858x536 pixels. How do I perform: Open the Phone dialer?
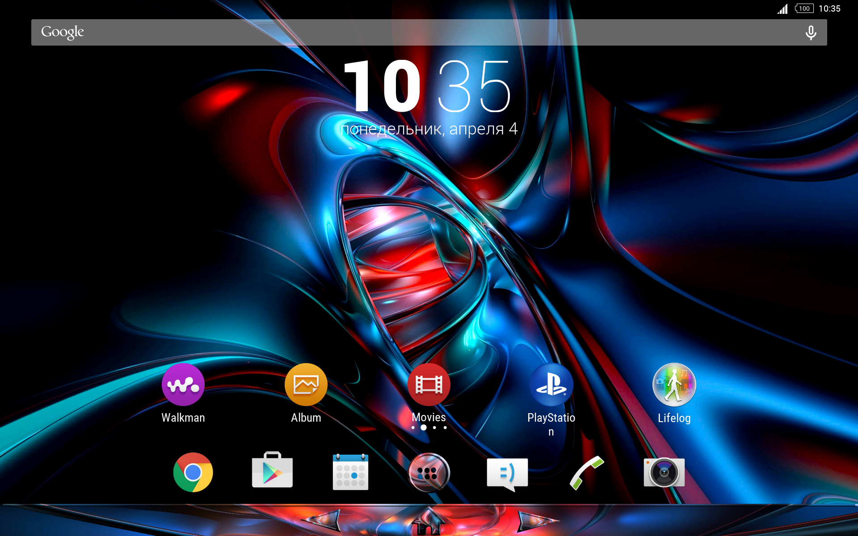coord(586,473)
